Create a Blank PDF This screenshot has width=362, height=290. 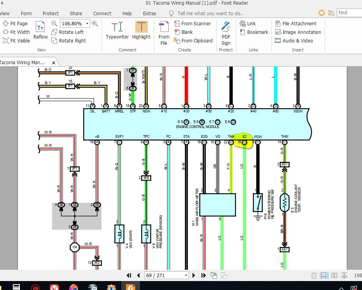click(x=184, y=32)
